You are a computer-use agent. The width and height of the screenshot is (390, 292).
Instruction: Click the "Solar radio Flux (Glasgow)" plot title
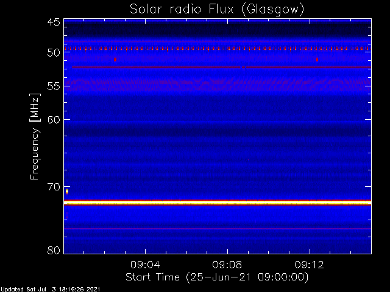pyautogui.click(x=217, y=9)
